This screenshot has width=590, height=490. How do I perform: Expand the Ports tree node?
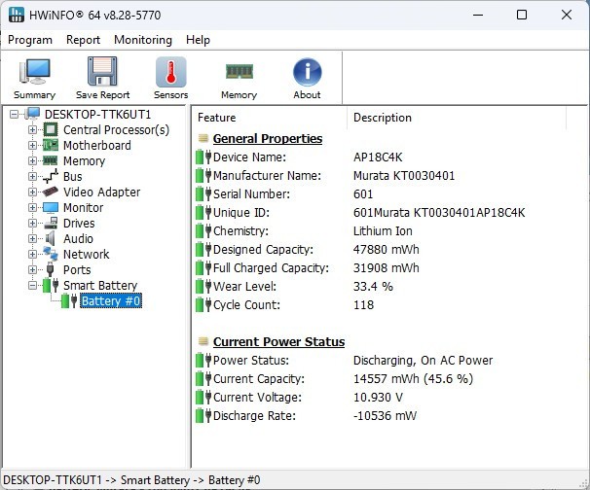click(x=33, y=269)
